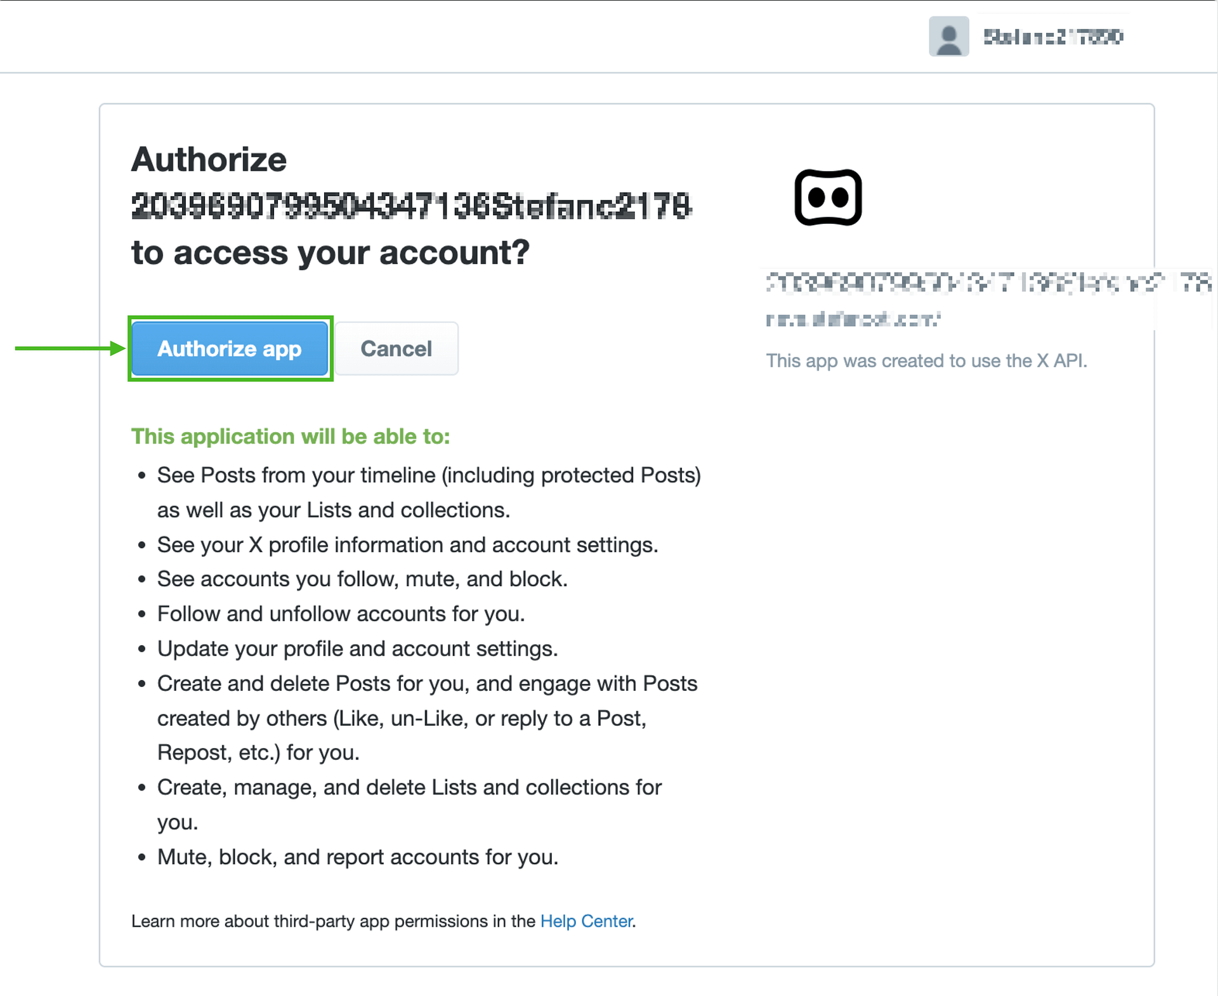Click the two-eyed app logo icon
This screenshot has width=1218, height=996.
[828, 197]
